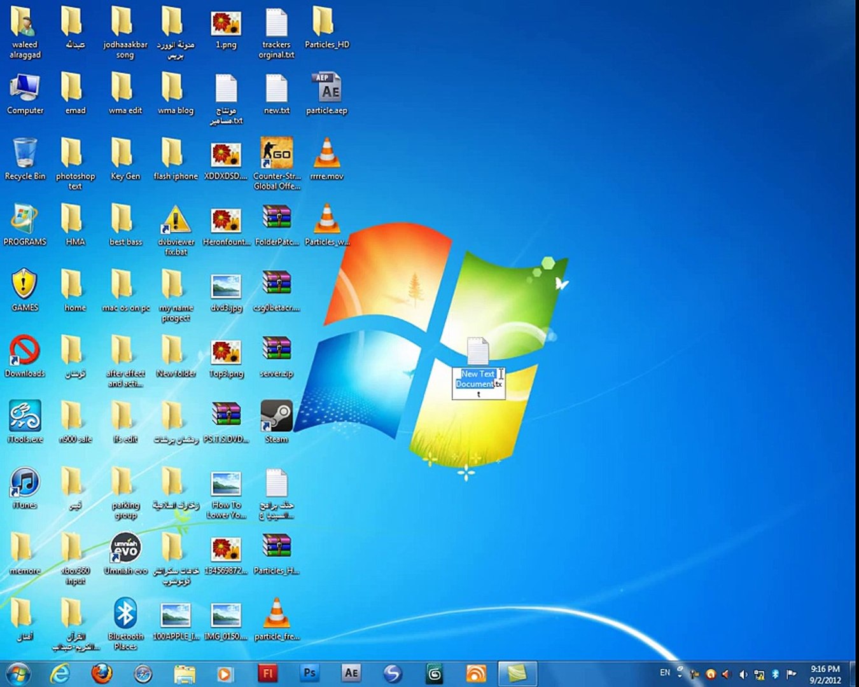Open the Windows Start menu
This screenshot has height=687, width=859.
pyautogui.click(x=18, y=674)
